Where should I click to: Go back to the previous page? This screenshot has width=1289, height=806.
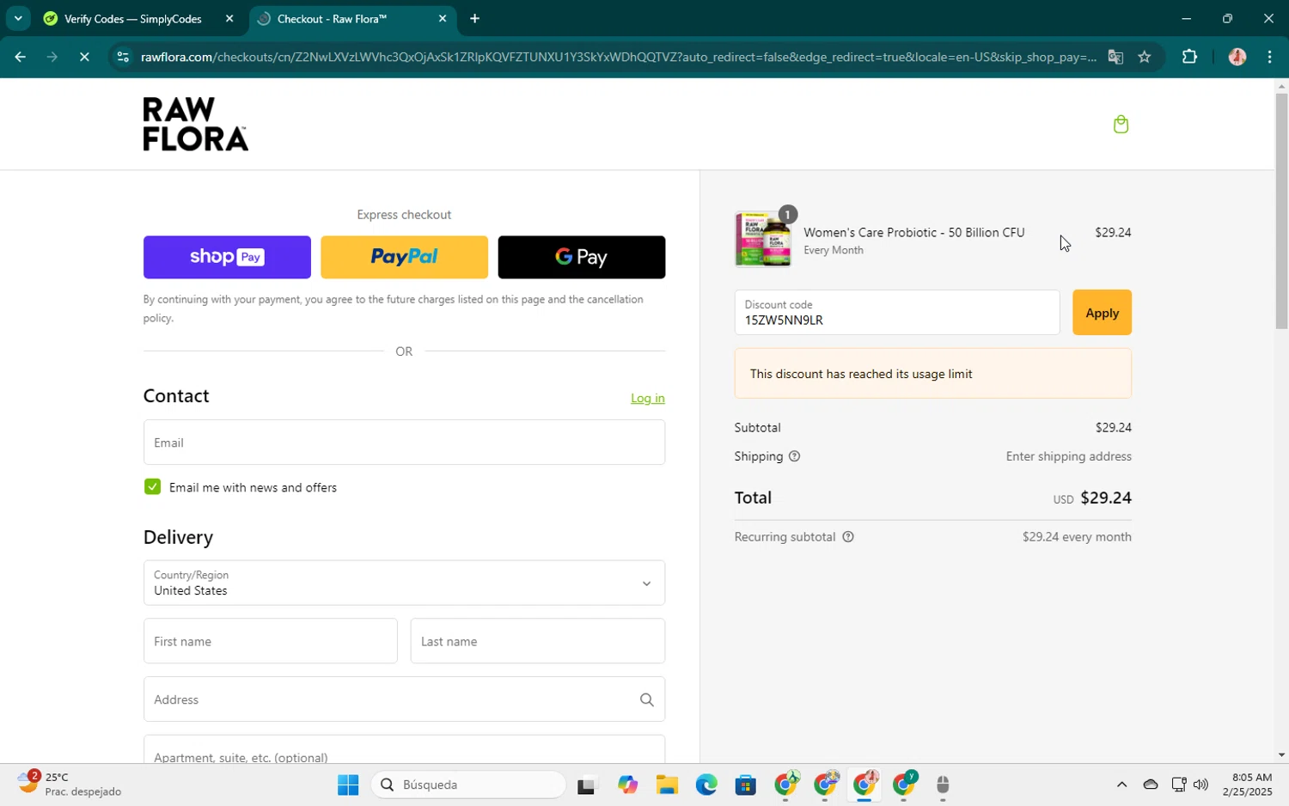[20, 57]
